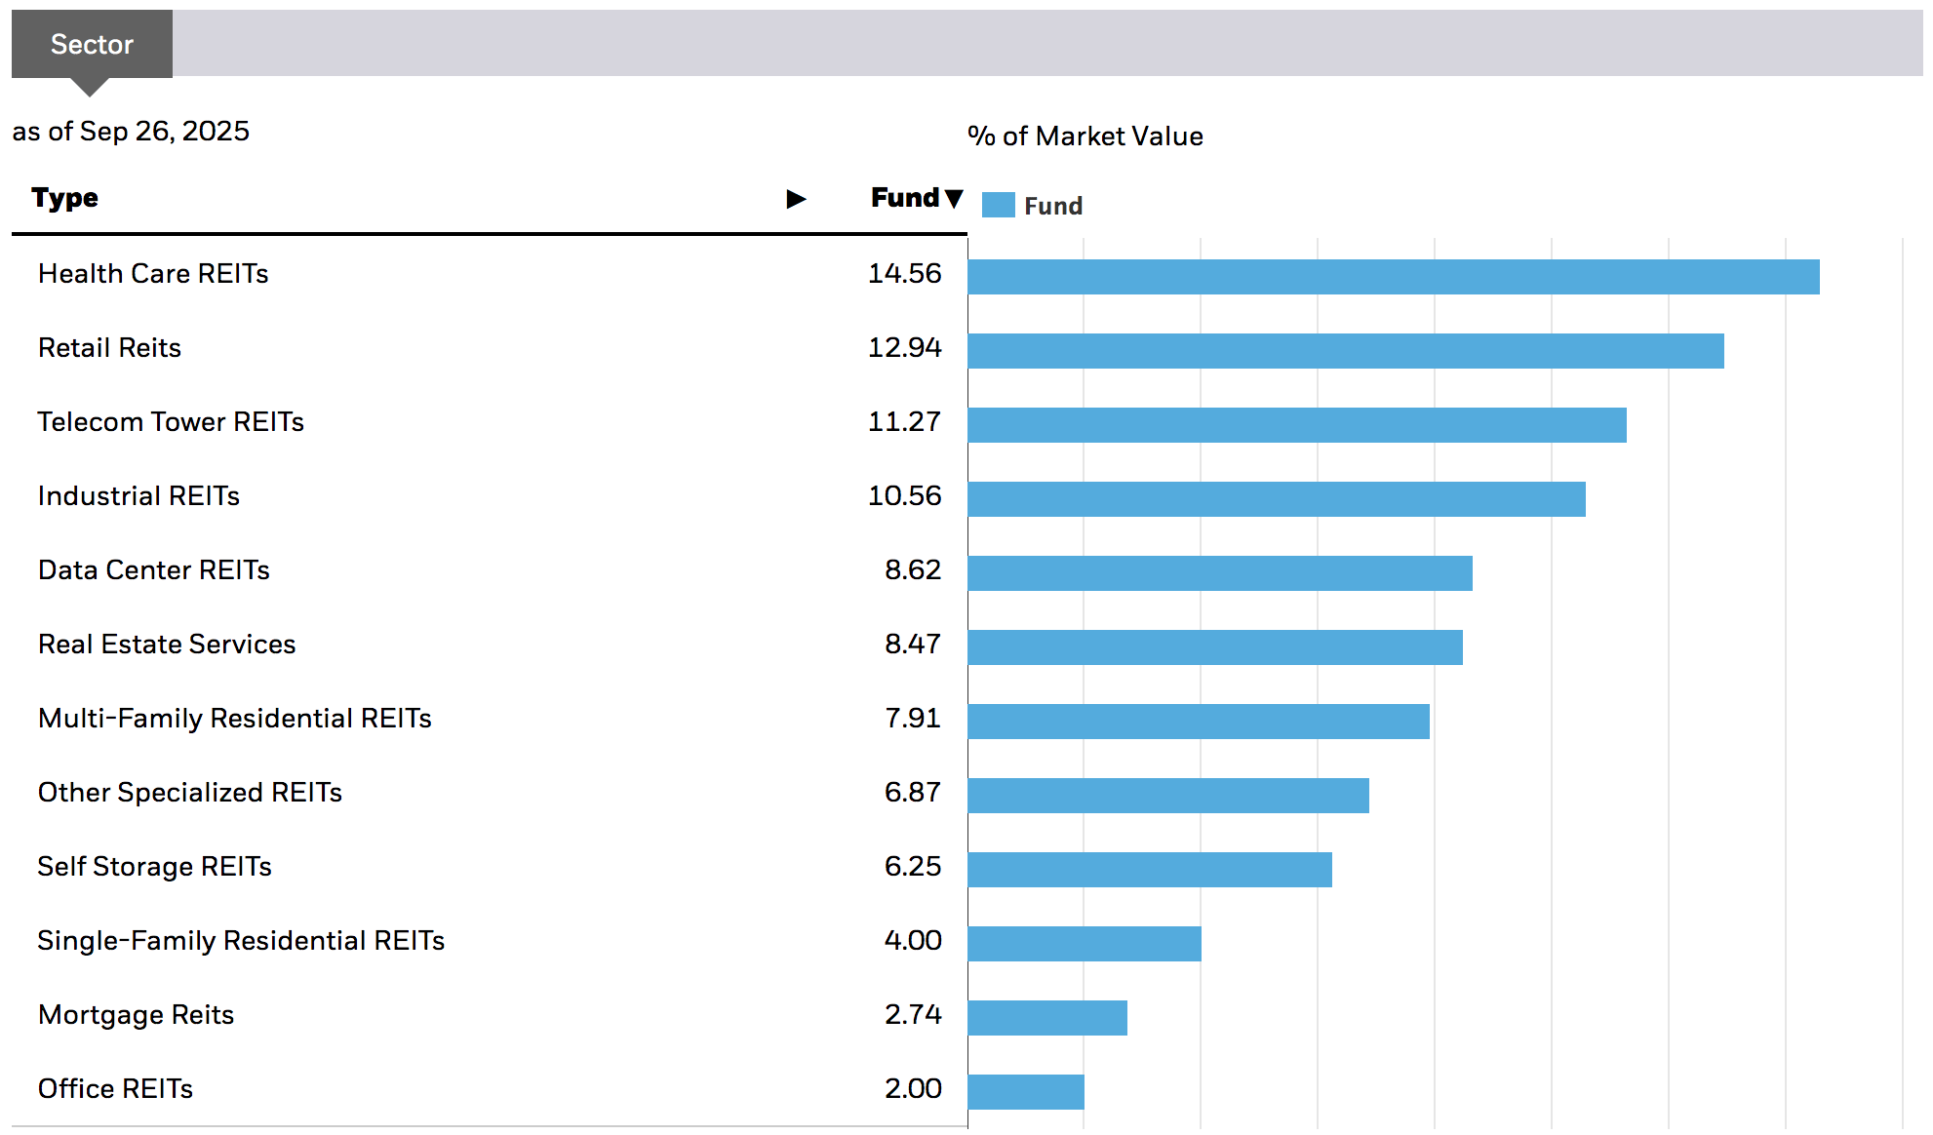The height and width of the screenshot is (1135, 1933).
Task: Click the Health Care REITs value 14.56
Action: coord(904,274)
